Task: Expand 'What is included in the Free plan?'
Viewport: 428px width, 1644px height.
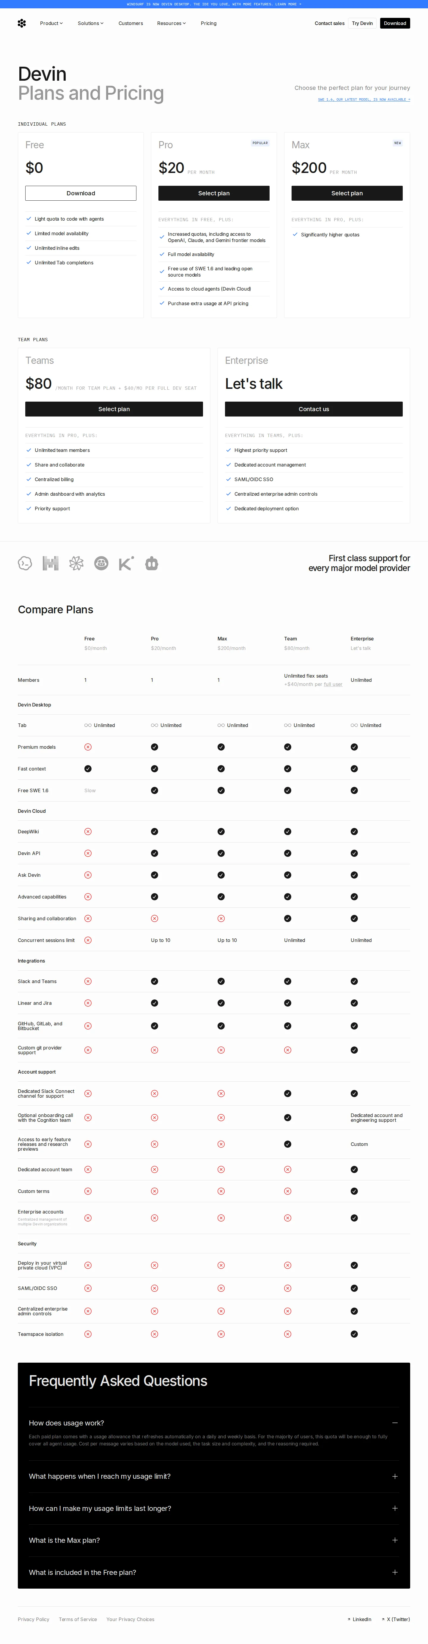Action: (x=395, y=1572)
